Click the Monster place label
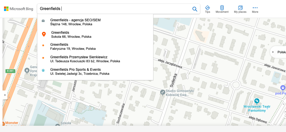 pos(12,123)
